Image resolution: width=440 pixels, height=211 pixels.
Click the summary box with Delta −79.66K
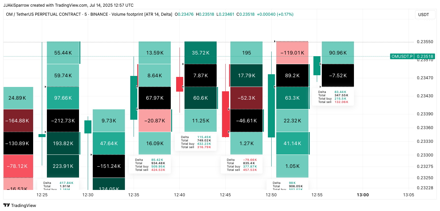click(241, 165)
